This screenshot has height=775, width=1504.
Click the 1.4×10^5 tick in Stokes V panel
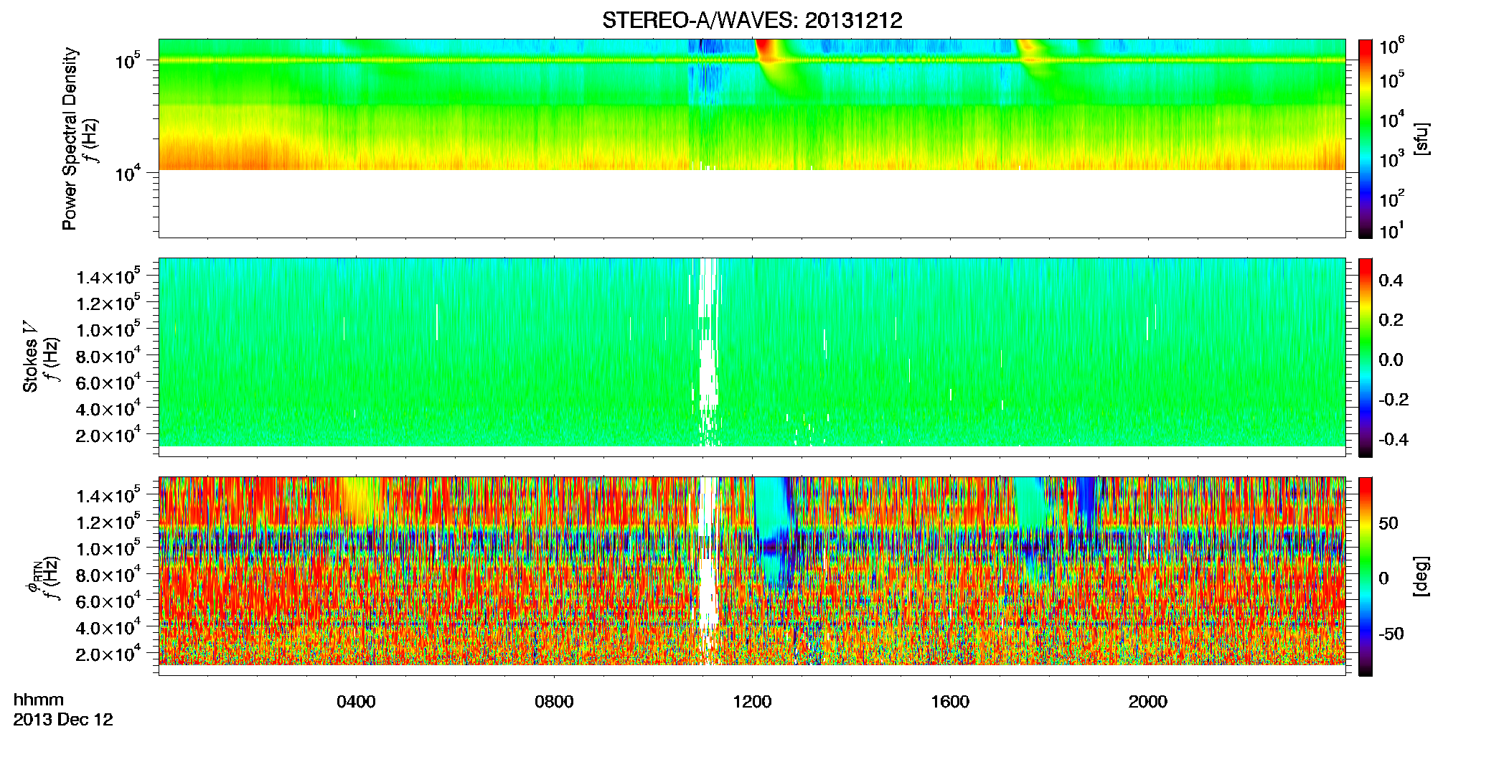coord(108,276)
